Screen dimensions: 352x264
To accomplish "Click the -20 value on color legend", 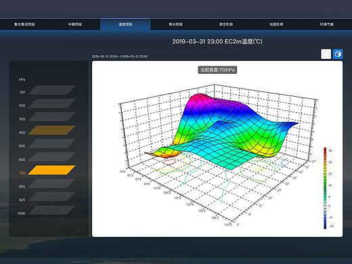I will [331, 226].
